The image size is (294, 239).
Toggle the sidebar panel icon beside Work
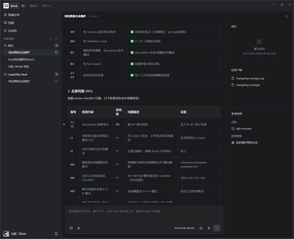(x=23, y=6)
